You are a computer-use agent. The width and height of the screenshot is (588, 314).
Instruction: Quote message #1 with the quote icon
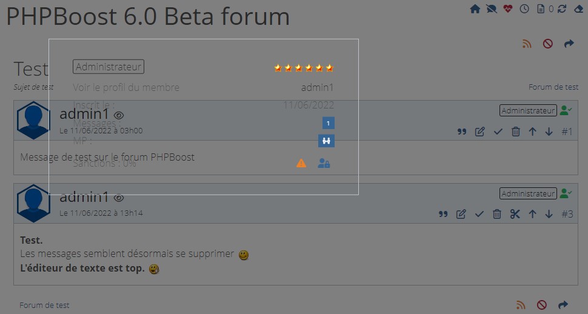click(462, 132)
